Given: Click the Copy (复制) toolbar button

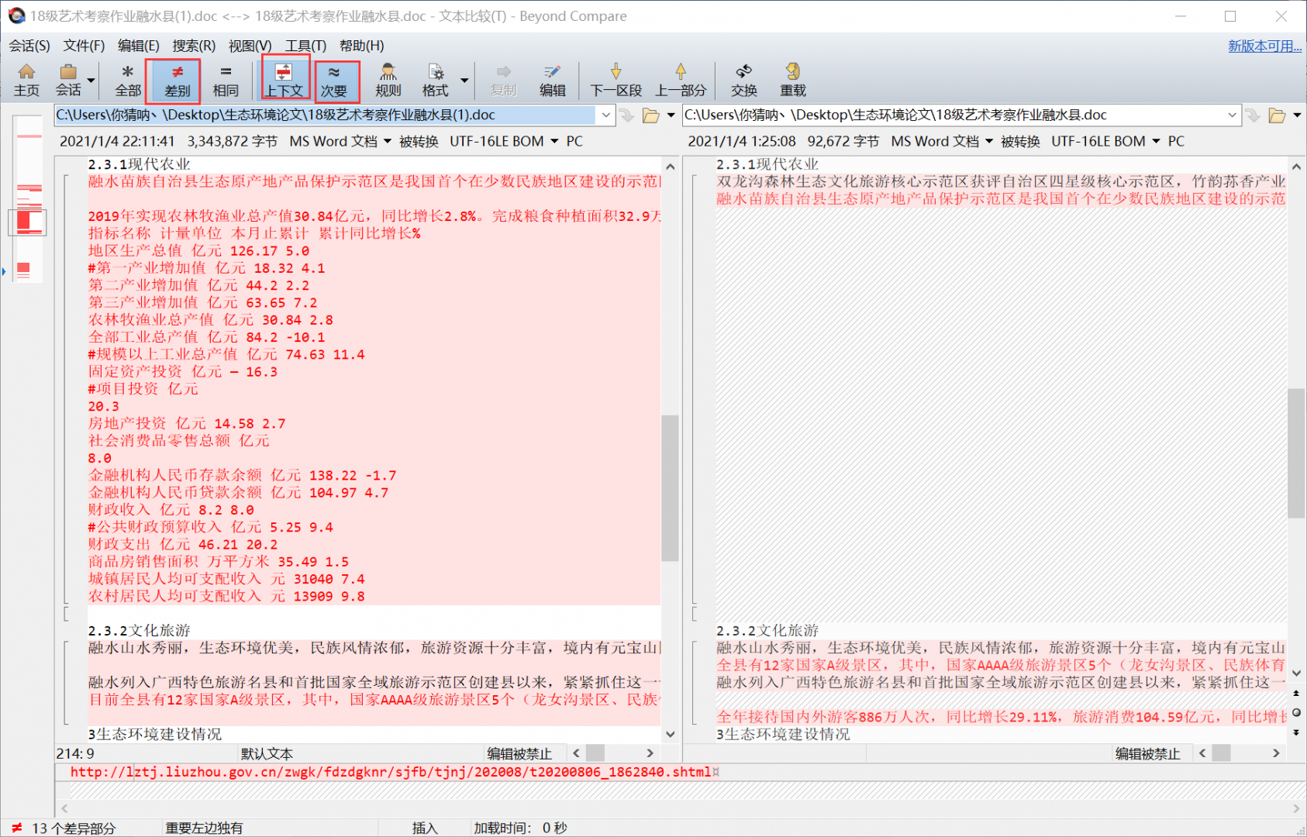Looking at the screenshot, I should 504,81.
